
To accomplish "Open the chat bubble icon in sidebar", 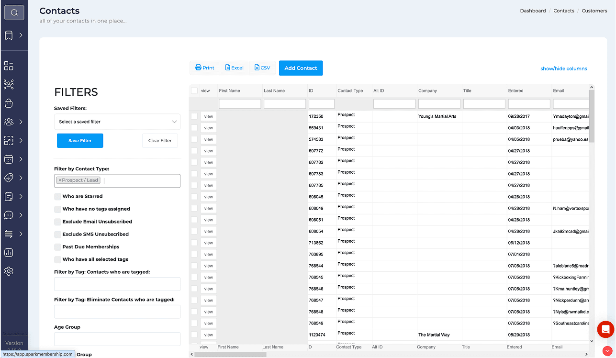I will [9, 215].
